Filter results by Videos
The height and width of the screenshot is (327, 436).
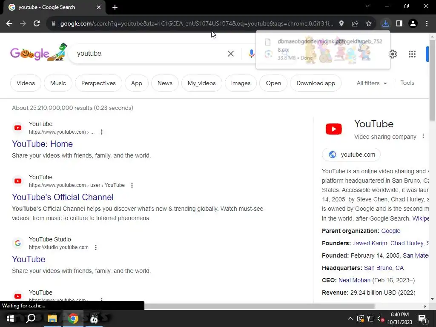pos(26,83)
